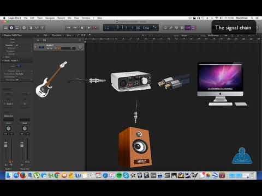Collapse the Track: Audio 1 section
Viewport: 262px width, 196px height.
pos(3,60)
